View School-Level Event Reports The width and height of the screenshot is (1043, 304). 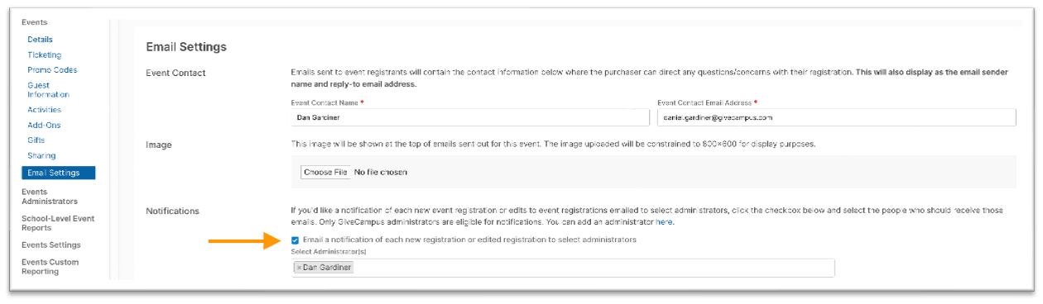coord(58,223)
